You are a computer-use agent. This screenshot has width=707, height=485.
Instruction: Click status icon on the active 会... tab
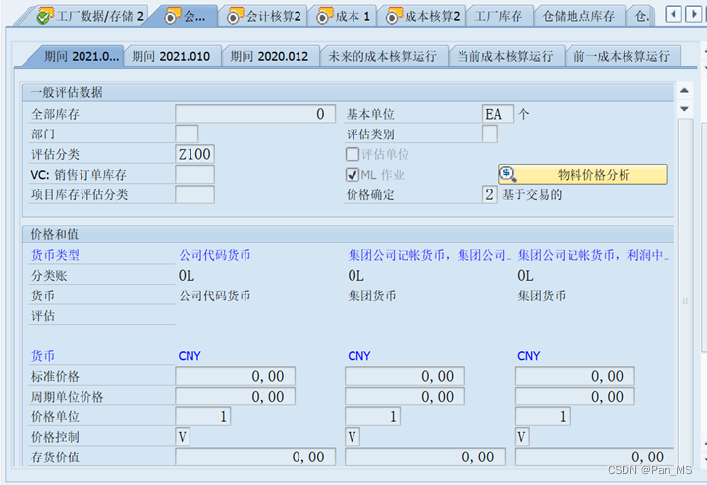(x=171, y=17)
